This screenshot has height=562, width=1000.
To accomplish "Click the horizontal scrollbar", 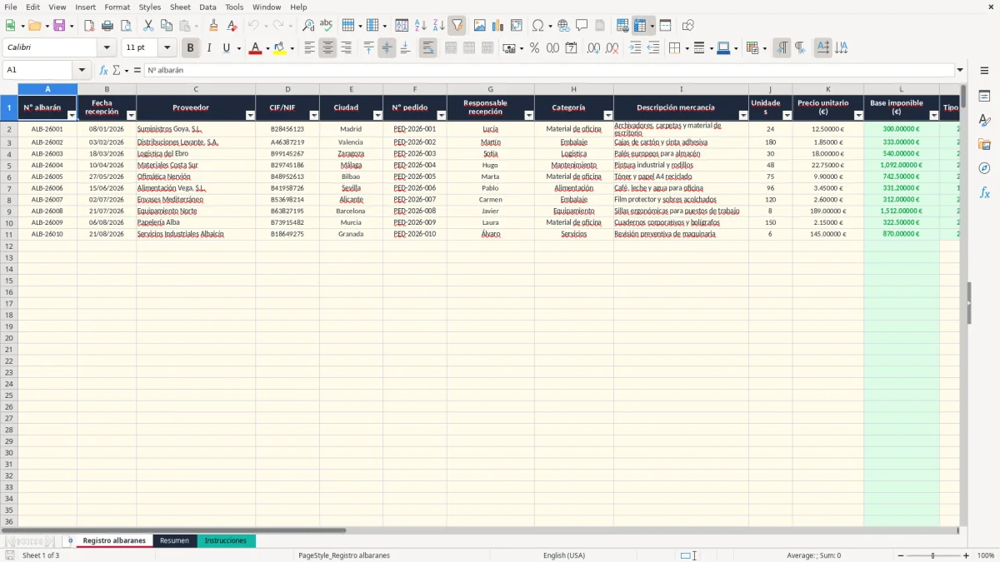I will coord(173,530).
